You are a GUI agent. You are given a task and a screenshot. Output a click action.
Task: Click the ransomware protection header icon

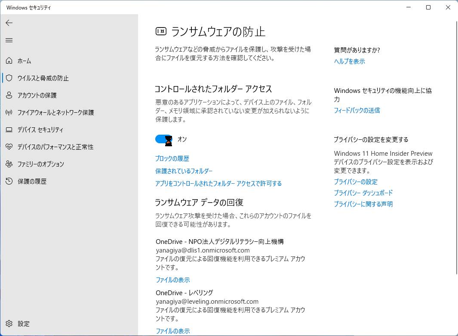coord(161,31)
